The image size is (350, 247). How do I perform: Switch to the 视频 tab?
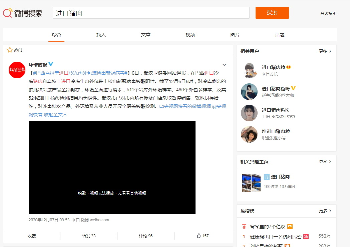pos(191,35)
